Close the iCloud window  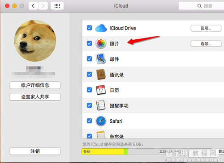pos(7,6)
